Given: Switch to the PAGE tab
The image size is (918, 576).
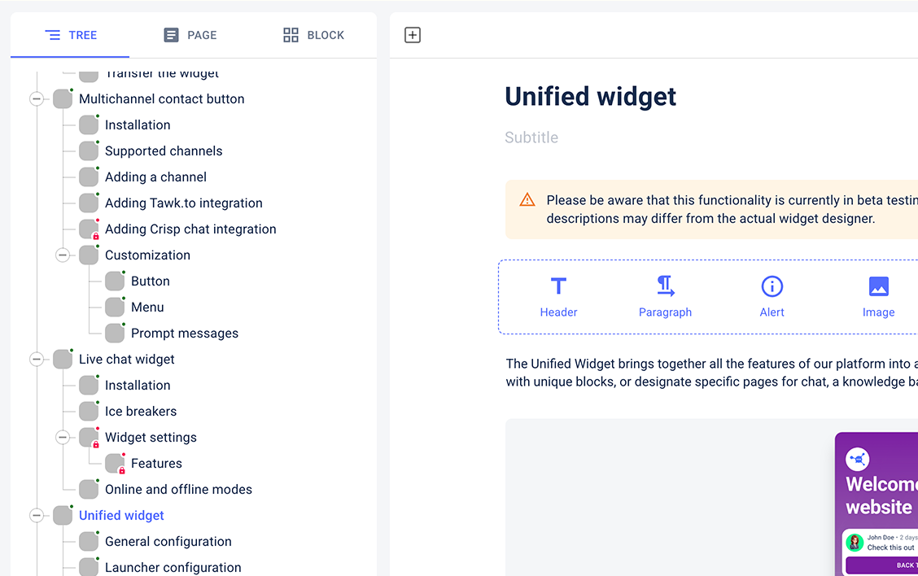Looking at the screenshot, I should click(190, 35).
